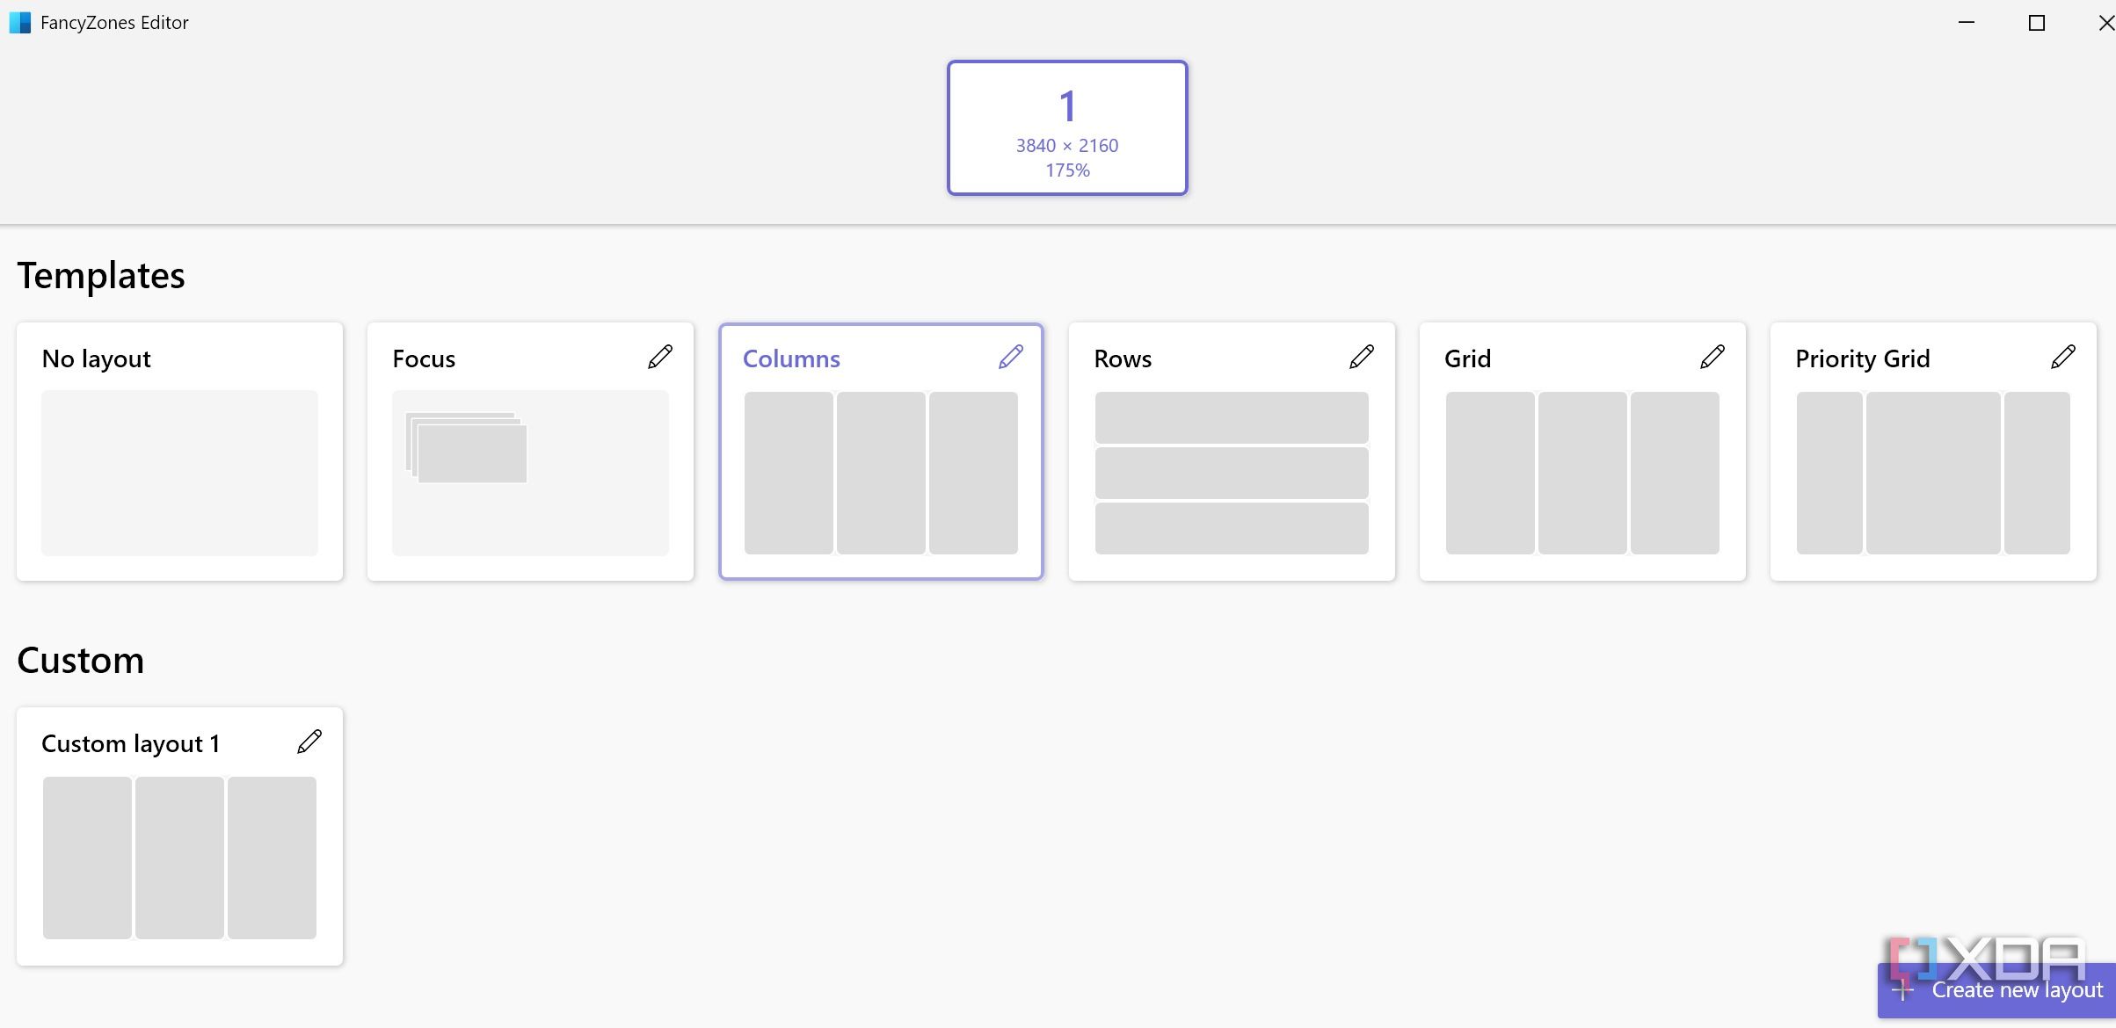Select the Custom layout 1 preview
Image resolution: width=2116 pixels, height=1028 pixels.
coord(179,858)
